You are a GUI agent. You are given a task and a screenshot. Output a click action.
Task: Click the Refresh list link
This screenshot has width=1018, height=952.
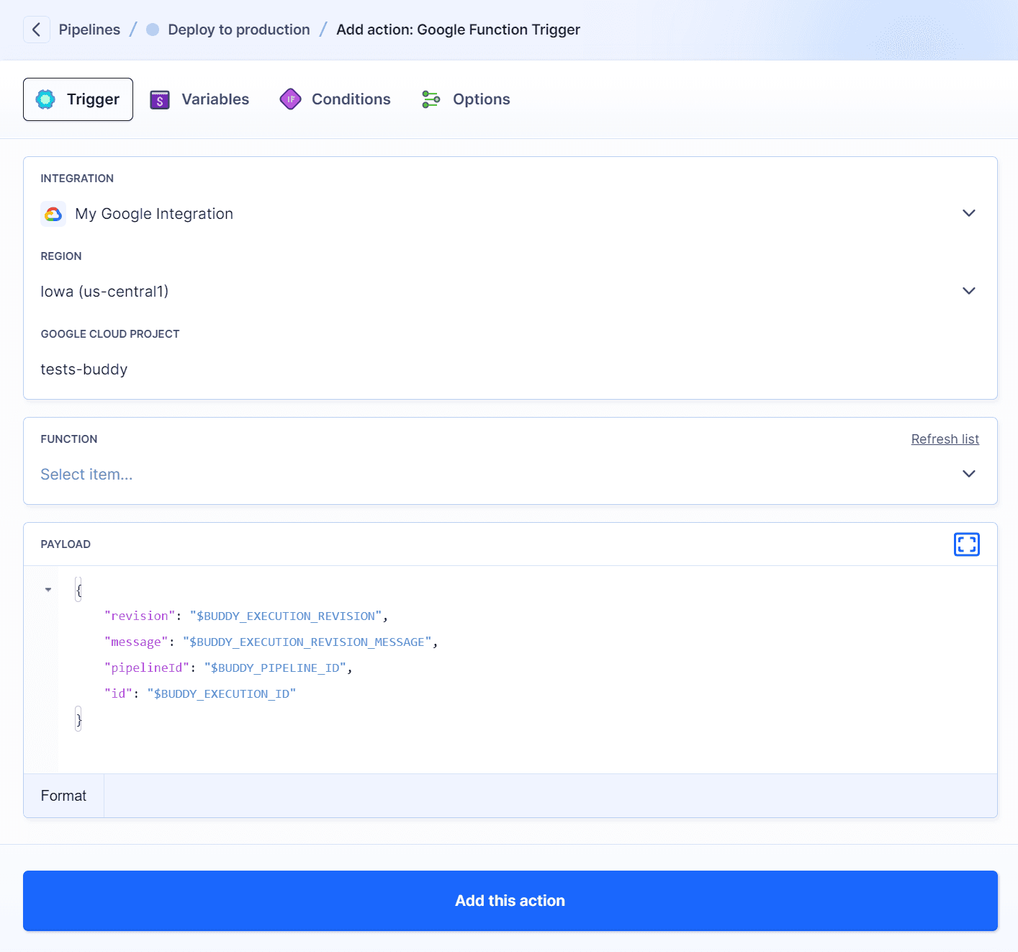[945, 439]
